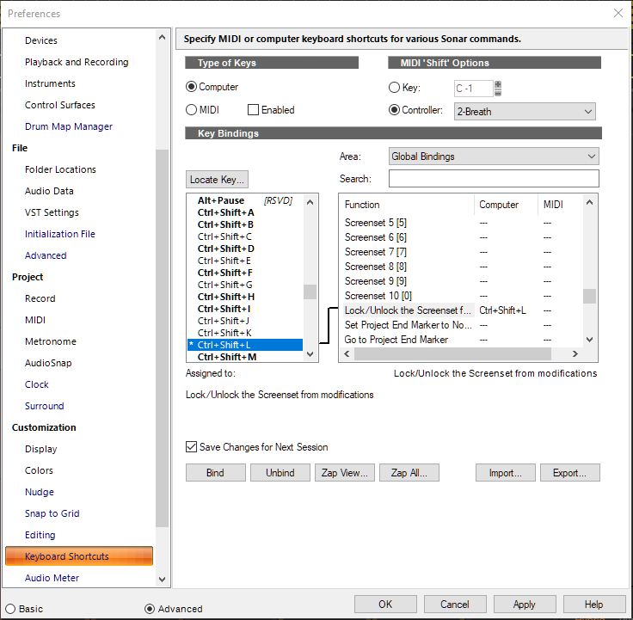The image size is (633, 620).
Task: Open Import key bindings dialog
Action: click(x=506, y=473)
